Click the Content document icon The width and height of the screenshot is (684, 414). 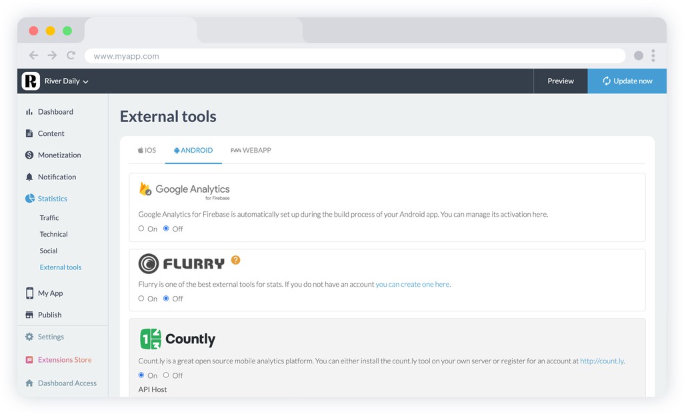pos(29,133)
